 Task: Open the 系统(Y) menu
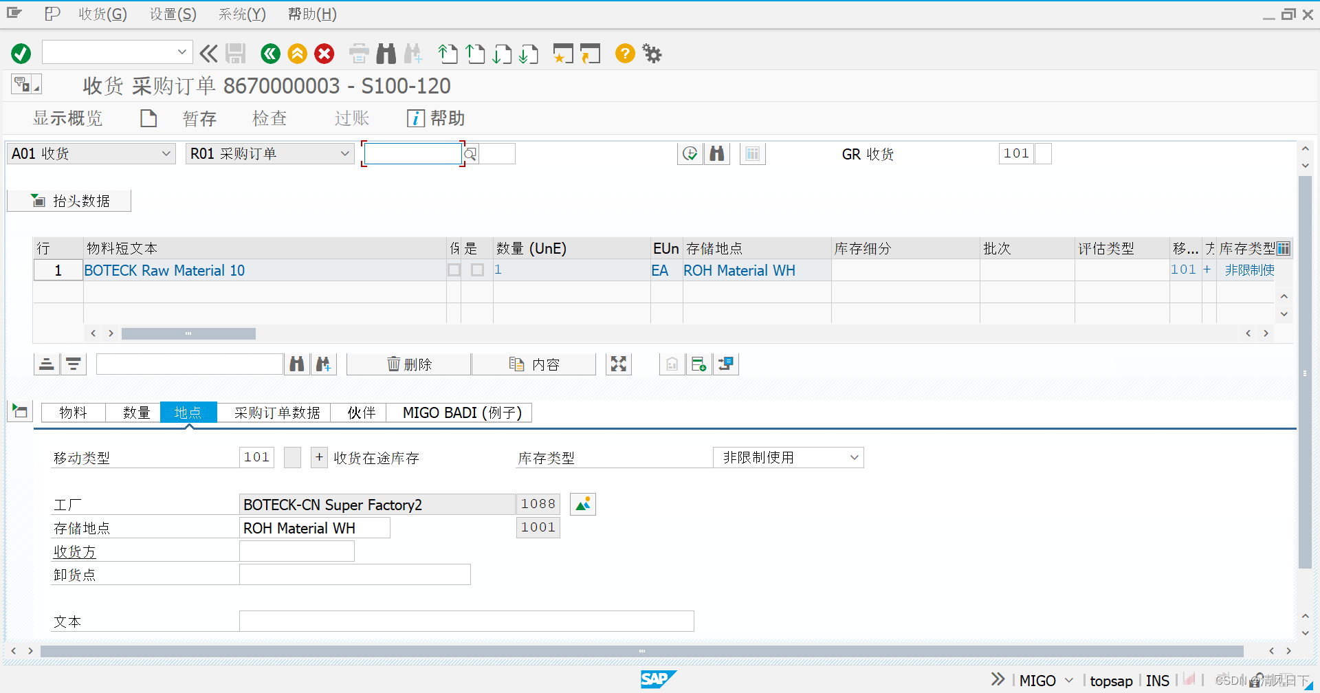pyautogui.click(x=242, y=14)
